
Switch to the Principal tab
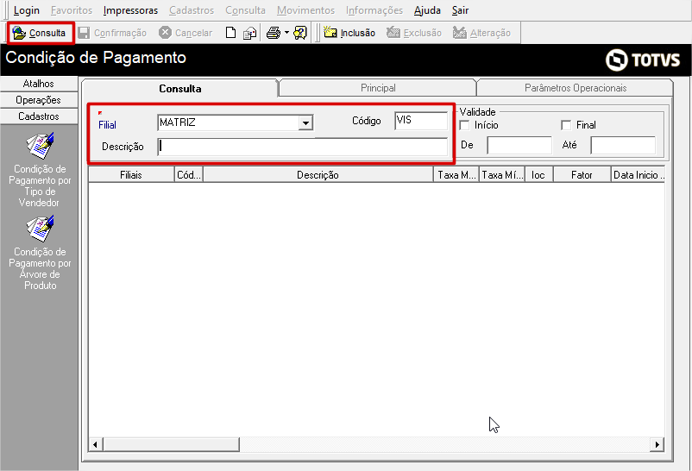tap(378, 88)
